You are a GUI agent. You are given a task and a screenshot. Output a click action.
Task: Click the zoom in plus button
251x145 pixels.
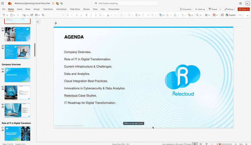pos(236,144)
